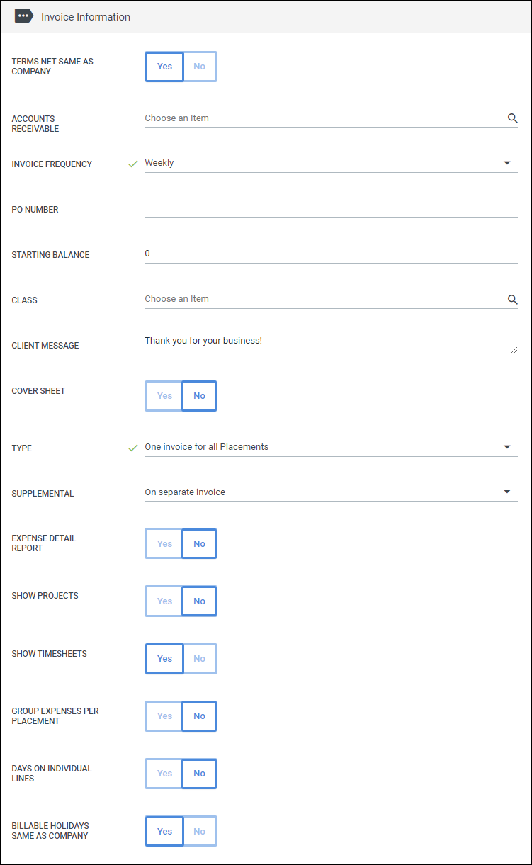This screenshot has height=865, width=532.
Task: Click the Starting Balance input field
Action: 330,254
